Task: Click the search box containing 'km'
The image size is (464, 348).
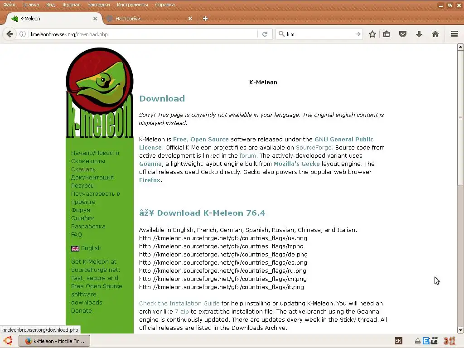Action: pos(319,34)
